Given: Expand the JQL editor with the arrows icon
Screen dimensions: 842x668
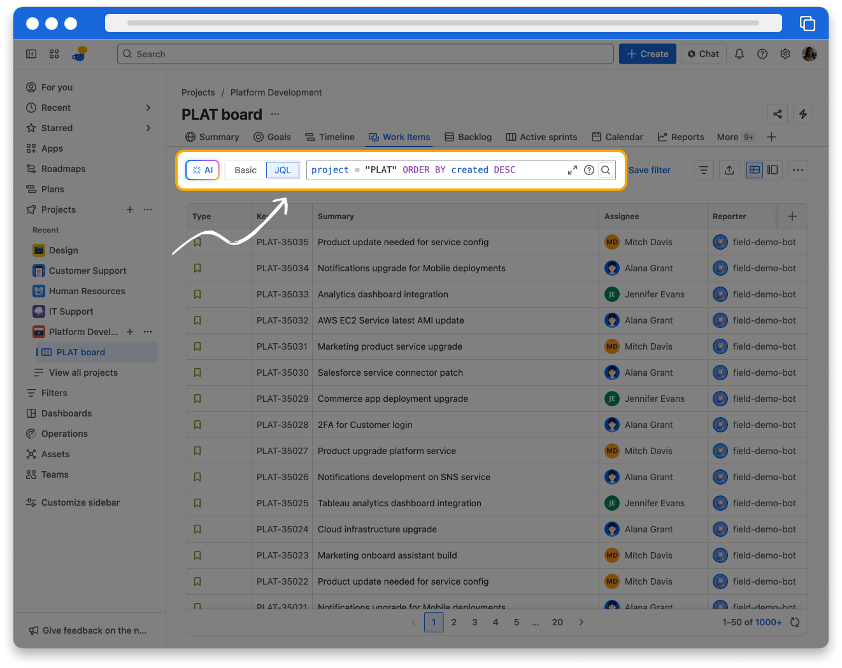Looking at the screenshot, I should (x=573, y=170).
